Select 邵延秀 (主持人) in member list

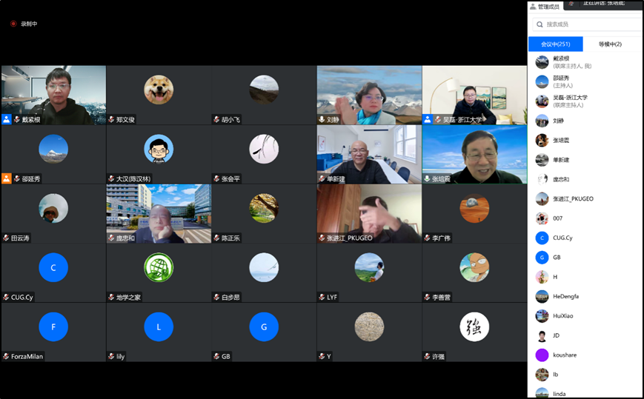coord(561,81)
